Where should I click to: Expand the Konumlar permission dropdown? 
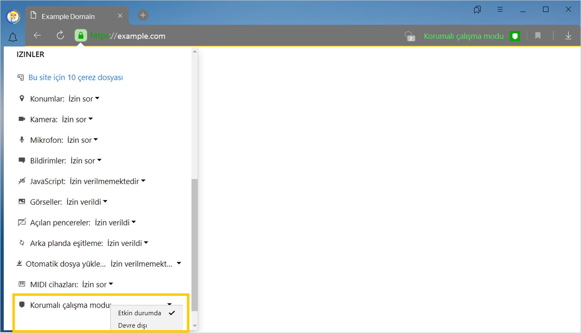pyautogui.click(x=84, y=99)
